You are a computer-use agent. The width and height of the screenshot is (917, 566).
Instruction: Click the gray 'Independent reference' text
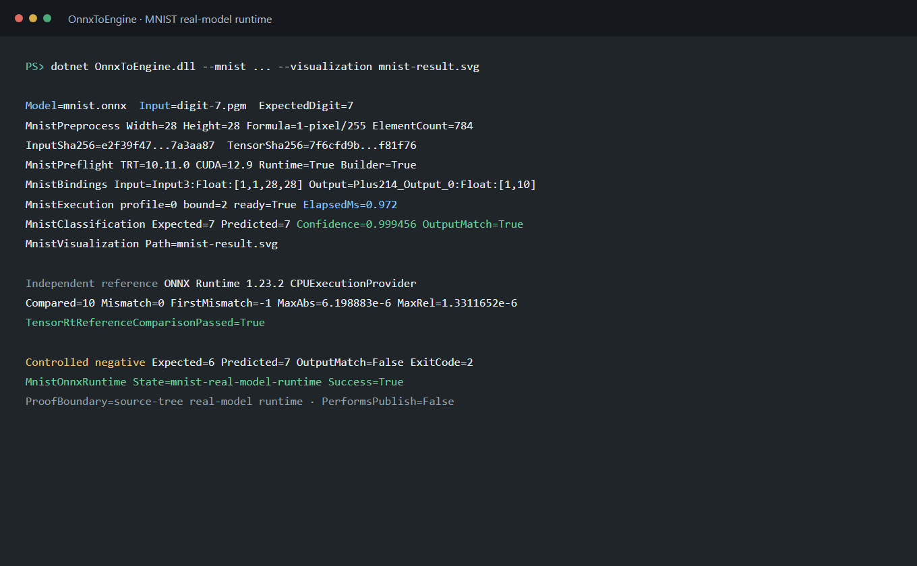pyautogui.click(x=92, y=284)
